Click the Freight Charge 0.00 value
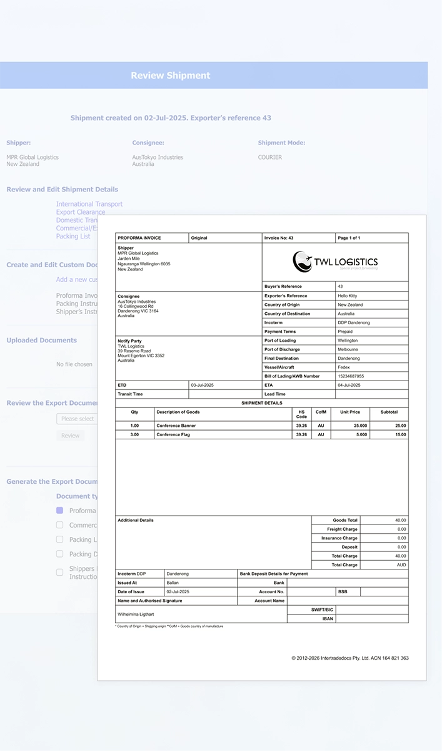The width and height of the screenshot is (442, 751). 402,529
